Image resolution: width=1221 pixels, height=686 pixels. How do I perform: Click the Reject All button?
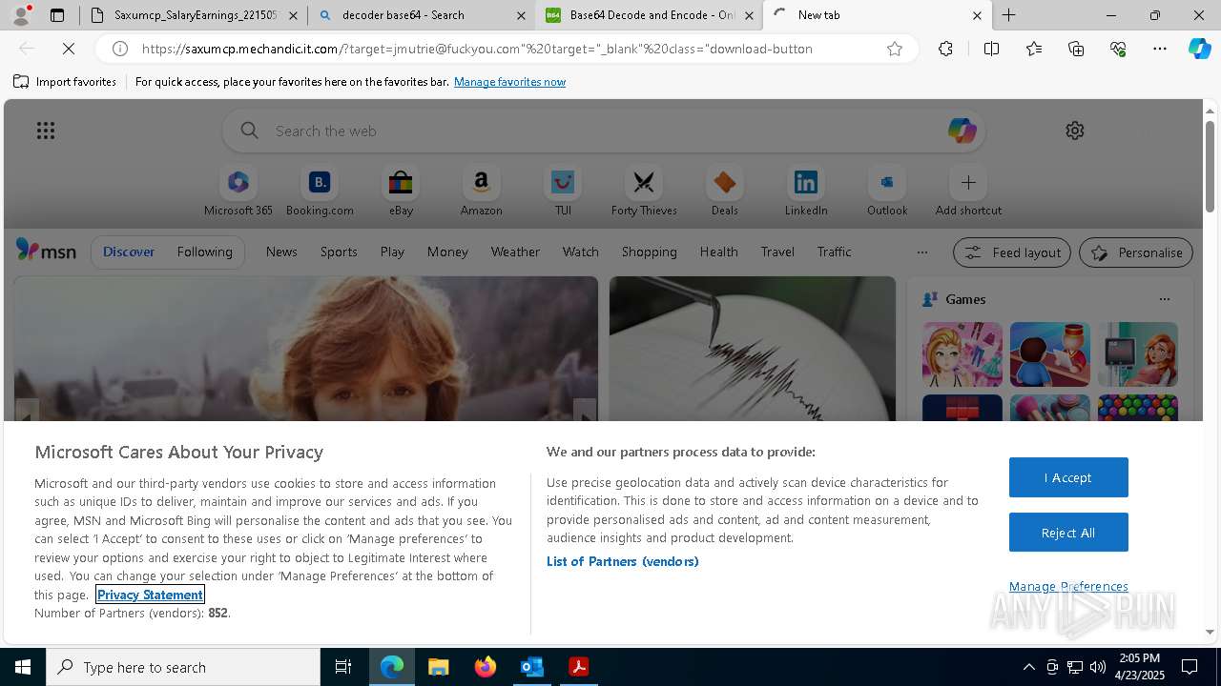coord(1068,533)
